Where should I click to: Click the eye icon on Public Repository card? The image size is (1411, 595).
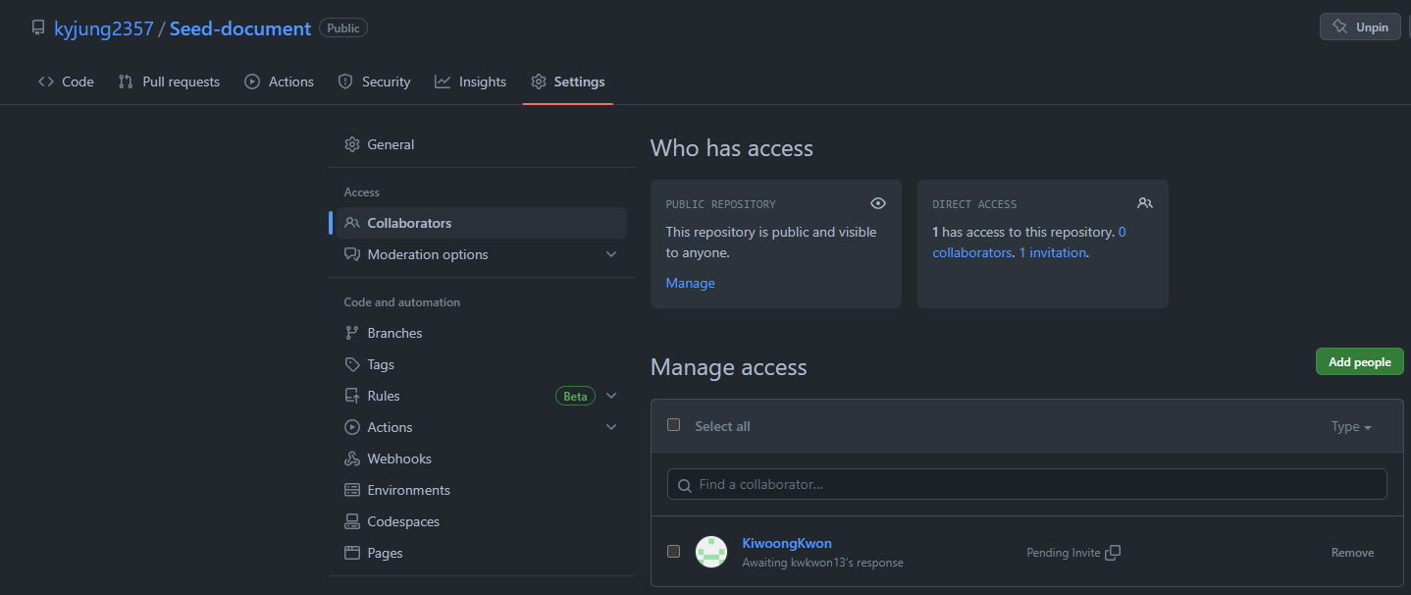coord(878,203)
